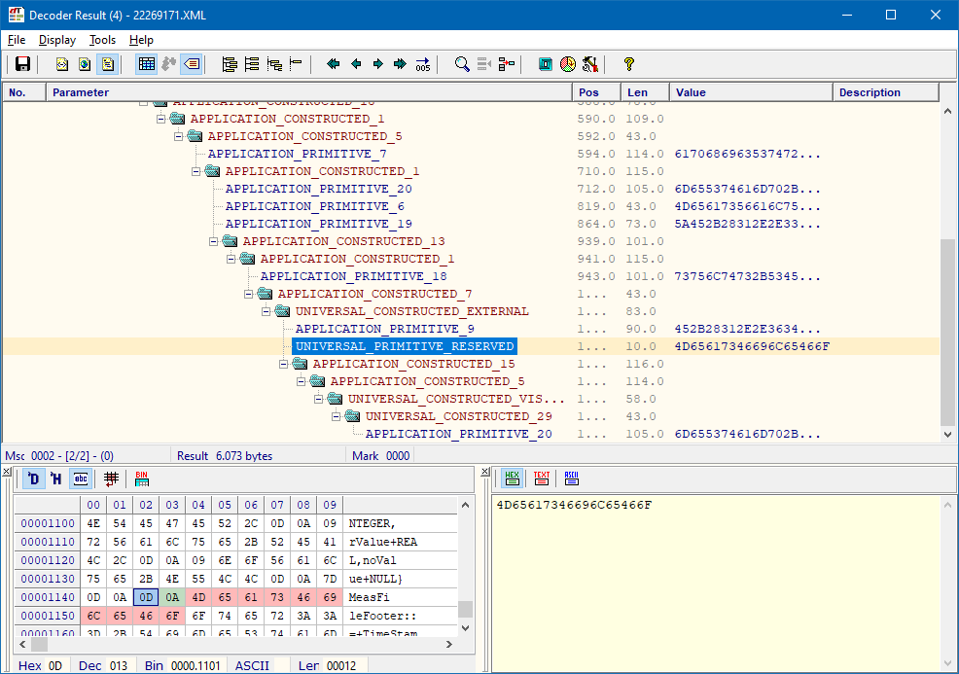Image resolution: width=959 pixels, height=674 pixels.
Task: Select the UNIVERSAL_PRIMITIVE_RESERVED tree row
Action: 405,347
